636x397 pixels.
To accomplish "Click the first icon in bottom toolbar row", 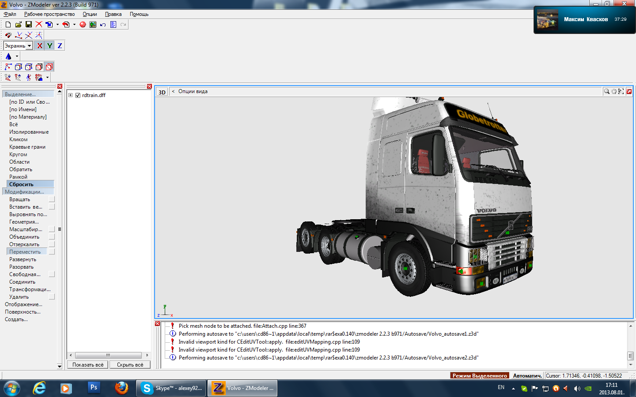I will point(8,77).
